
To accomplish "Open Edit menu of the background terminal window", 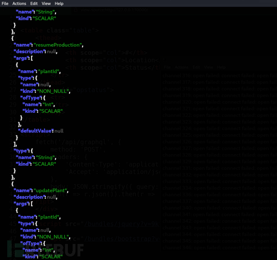I will (x=196, y=67).
